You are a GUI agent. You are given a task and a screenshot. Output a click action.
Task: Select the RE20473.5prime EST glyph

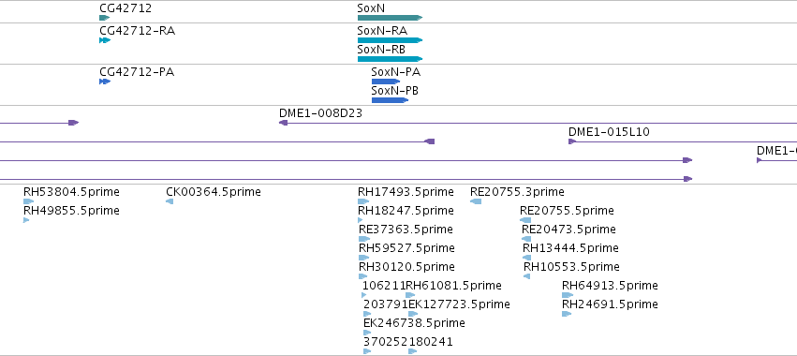click(526, 239)
